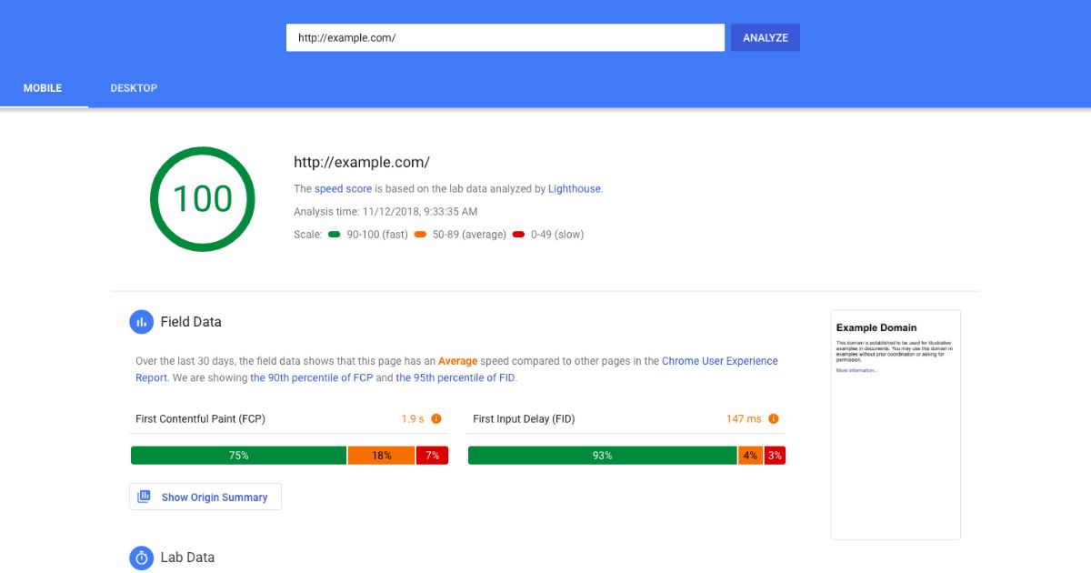Image resolution: width=1091 pixels, height=573 pixels.
Task: Open the speed score link
Action: click(x=343, y=189)
